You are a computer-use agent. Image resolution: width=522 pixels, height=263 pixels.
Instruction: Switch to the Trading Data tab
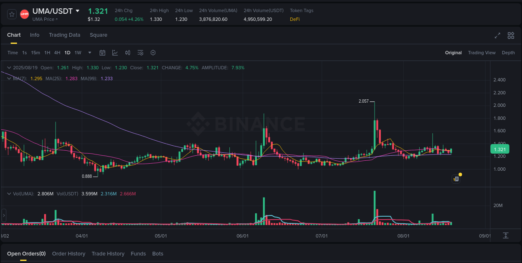coord(64,35)
